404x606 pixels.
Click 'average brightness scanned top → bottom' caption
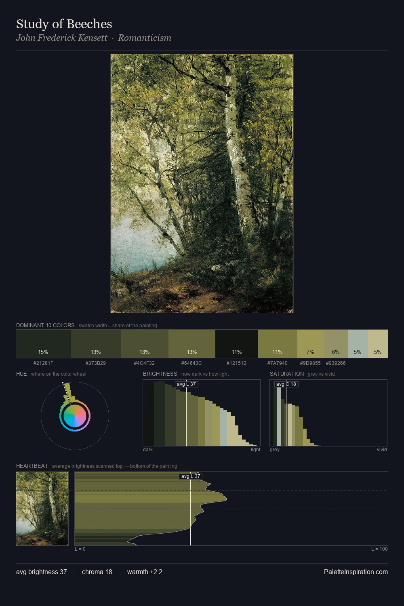coord(115,466)
